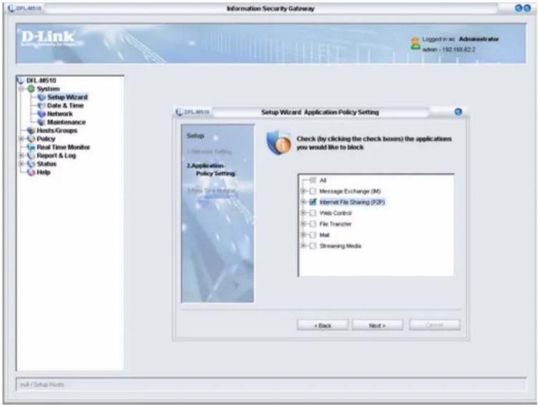This screenshot has height=405, width=538.
Task: Expand the Status tree node
Action: pos(22,164)
